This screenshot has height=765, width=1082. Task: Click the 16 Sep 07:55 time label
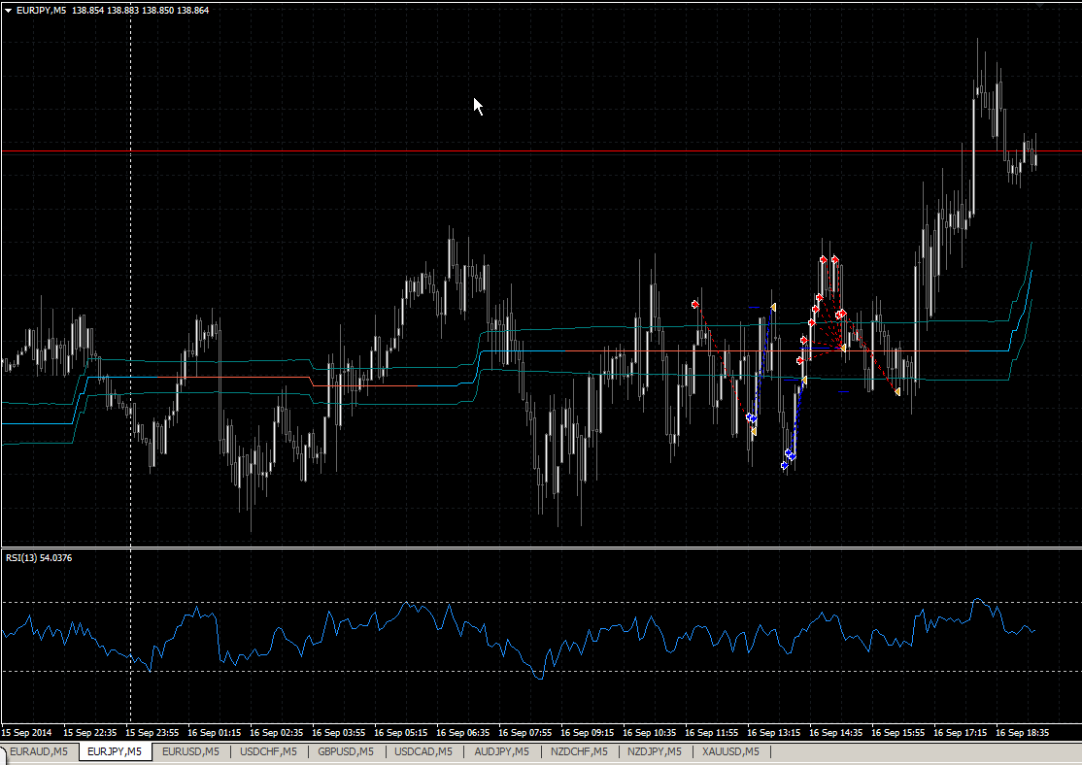(x=525, y=733)
